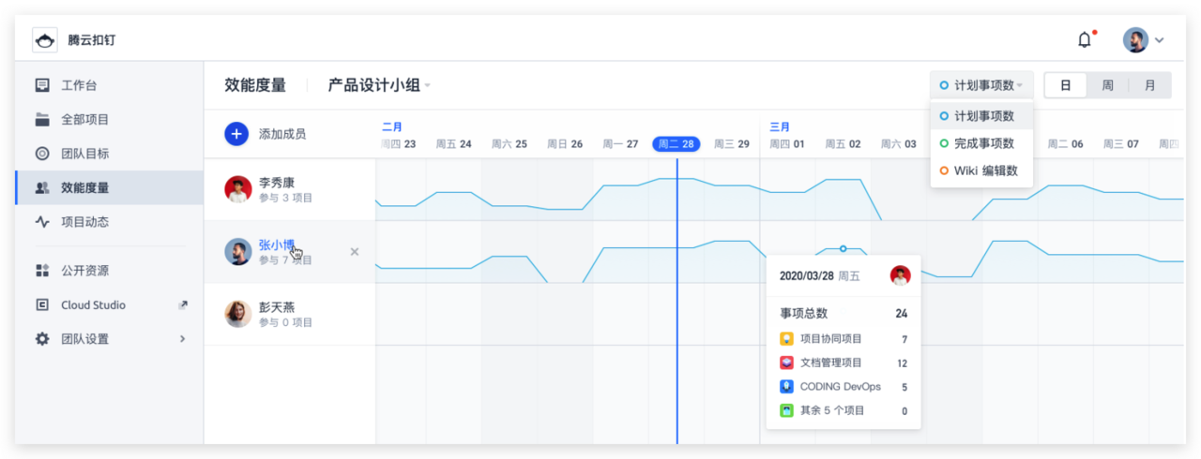Screen dimensions: 1201x459
Task: Open 工作台 in sidebar
Action: click(109, 85)
